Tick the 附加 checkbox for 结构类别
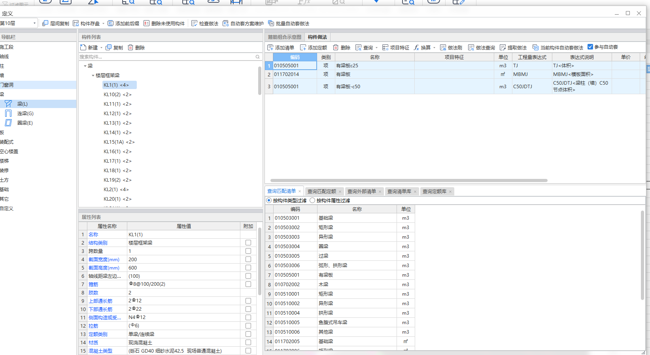The height and width of the screenshot is (355, 650). click(x=248, y=243)
